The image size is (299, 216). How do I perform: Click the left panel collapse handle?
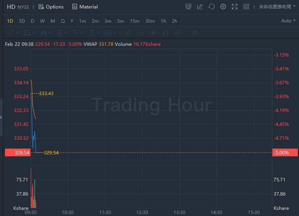1,117
